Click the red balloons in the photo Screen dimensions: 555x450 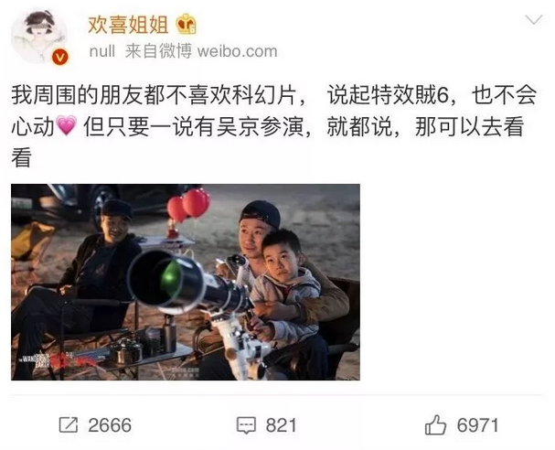tap(188, 205)
